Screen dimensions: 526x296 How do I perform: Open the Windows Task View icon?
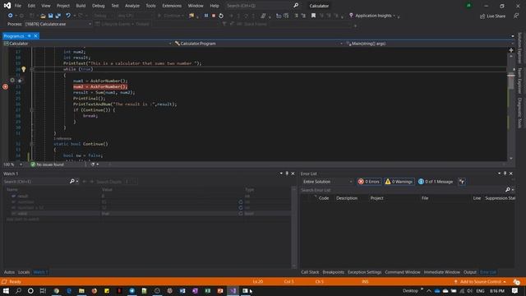[43, 290]
